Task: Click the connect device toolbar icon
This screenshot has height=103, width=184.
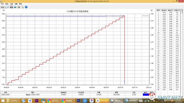Action: click(15, 7)
